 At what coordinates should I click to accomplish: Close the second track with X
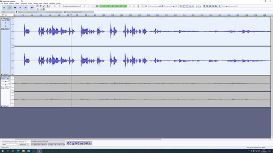point(2,77)
